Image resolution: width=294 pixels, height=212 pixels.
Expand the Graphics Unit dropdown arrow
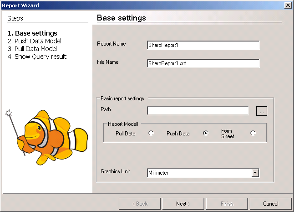pyautogui.click(x=255, y=173)
